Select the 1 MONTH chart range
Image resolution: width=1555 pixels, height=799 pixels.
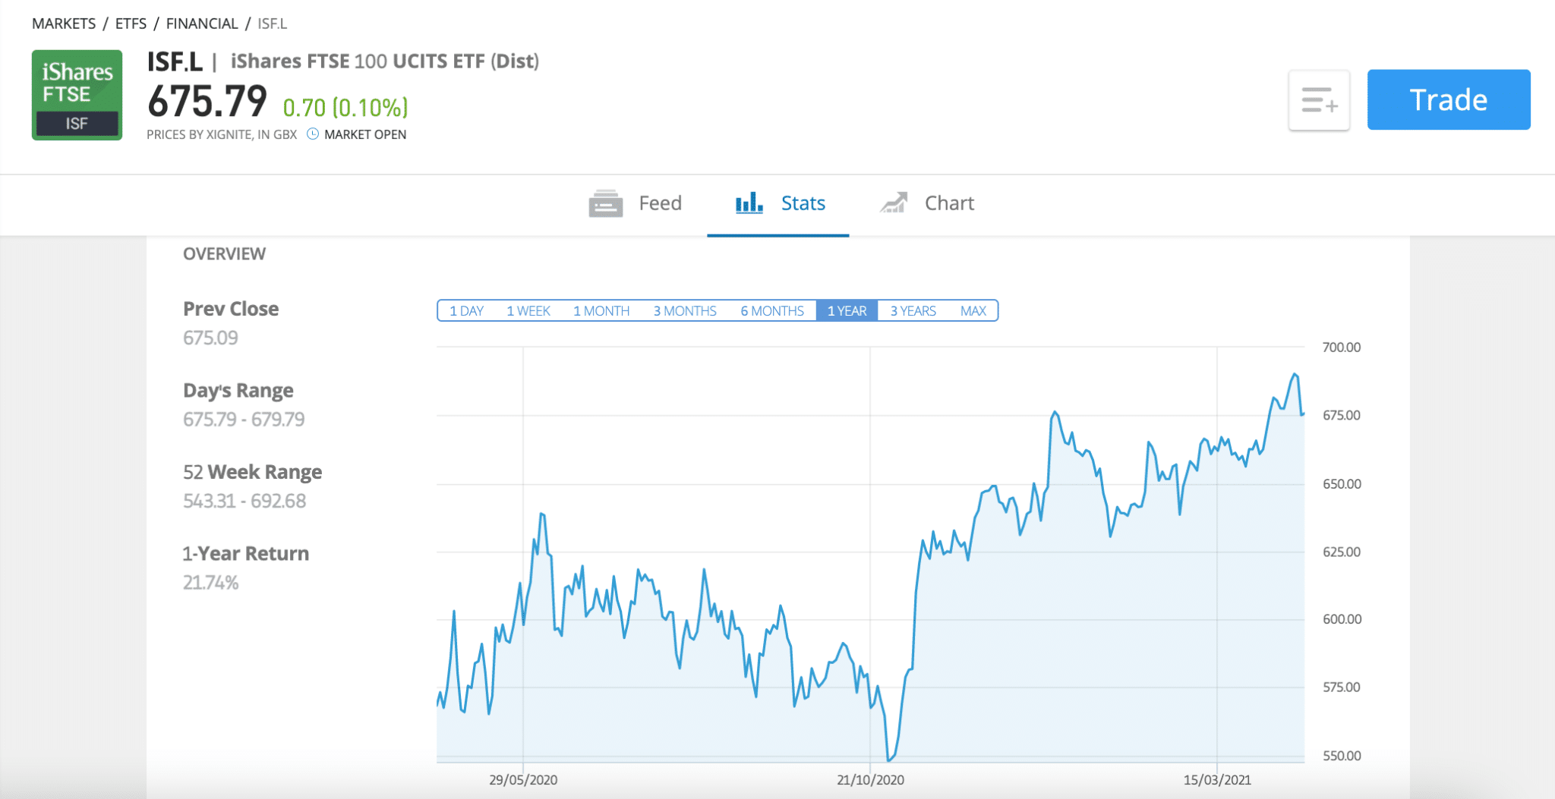click(601, 311)
